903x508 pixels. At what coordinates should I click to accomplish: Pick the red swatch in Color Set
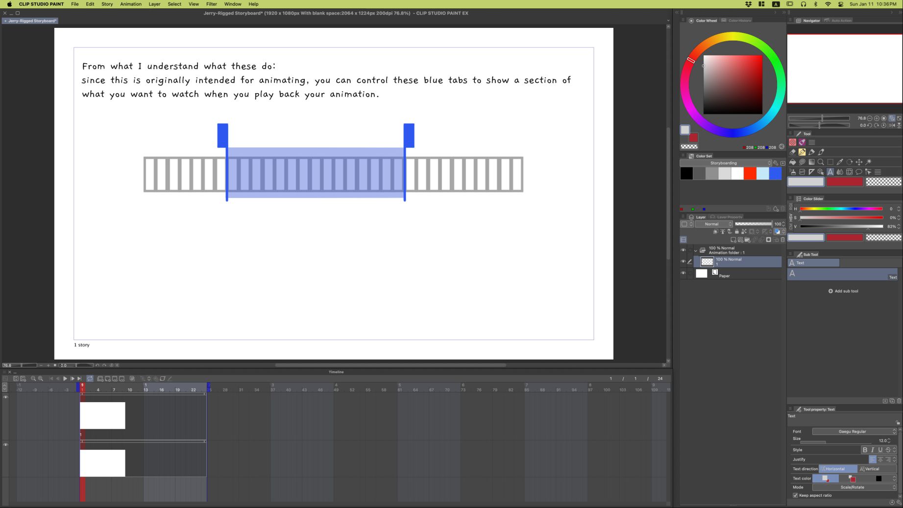pyautogui.click(x=750, y=173)
